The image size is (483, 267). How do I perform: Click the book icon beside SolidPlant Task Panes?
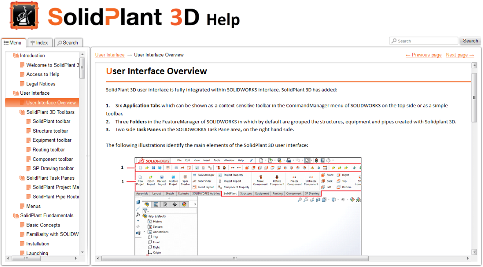point(22,178)
